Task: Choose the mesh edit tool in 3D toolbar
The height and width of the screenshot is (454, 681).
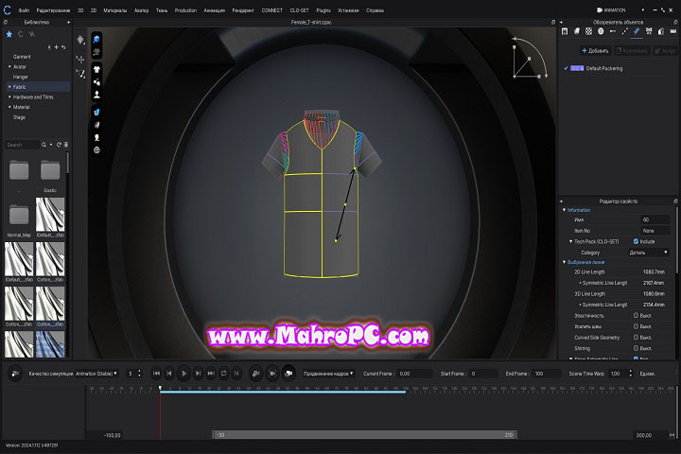Action: click(x=80, y=74)
